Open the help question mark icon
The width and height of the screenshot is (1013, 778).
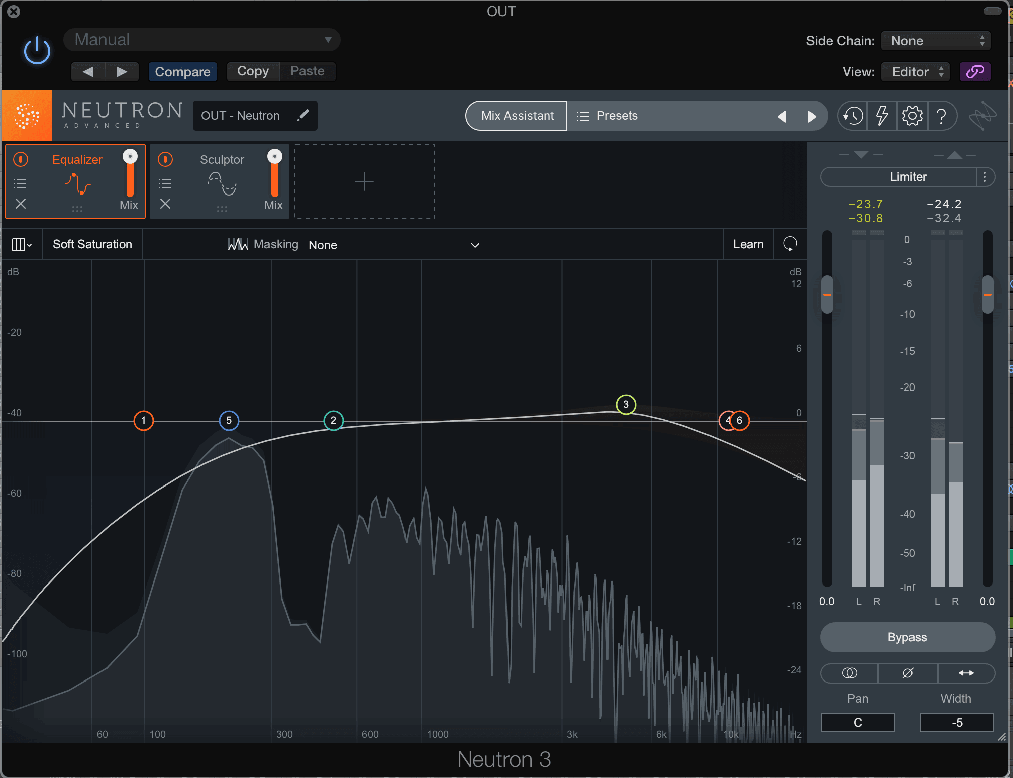click(942, 116)
